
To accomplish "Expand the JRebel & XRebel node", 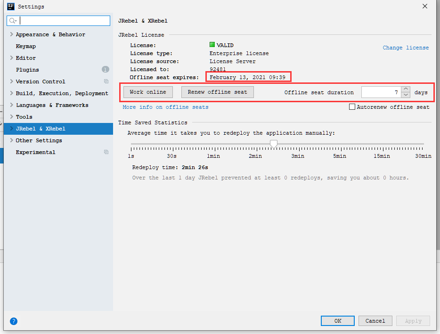I will coord(11,129).
